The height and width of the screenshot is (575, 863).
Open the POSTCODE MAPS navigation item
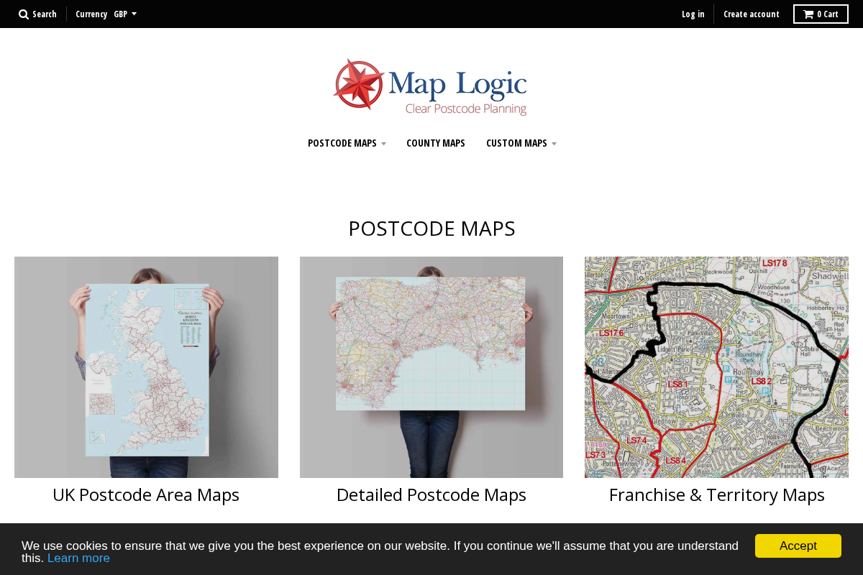pyautogui.click(x=342, y=143)
